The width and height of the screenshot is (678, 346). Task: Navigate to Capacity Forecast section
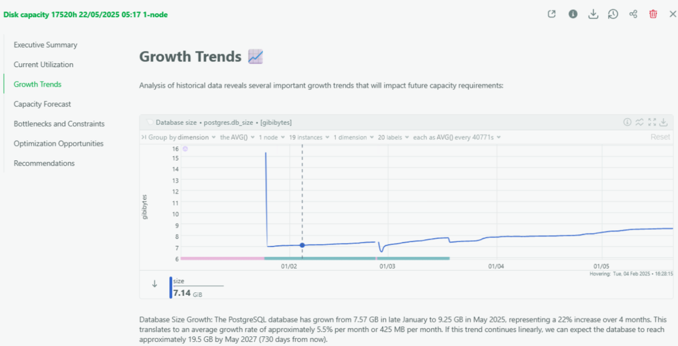tap(42, 104)
